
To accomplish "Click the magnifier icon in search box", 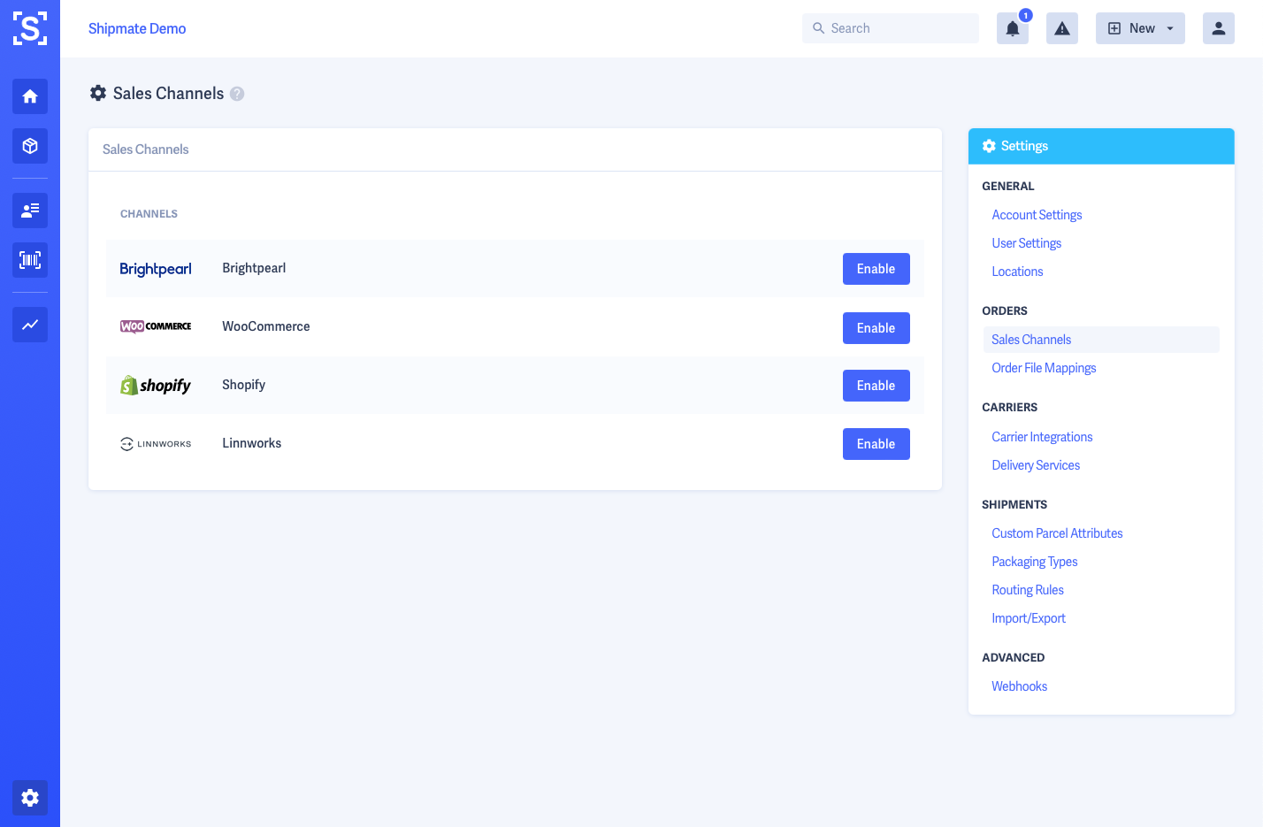I will click(x=819, y=28).
